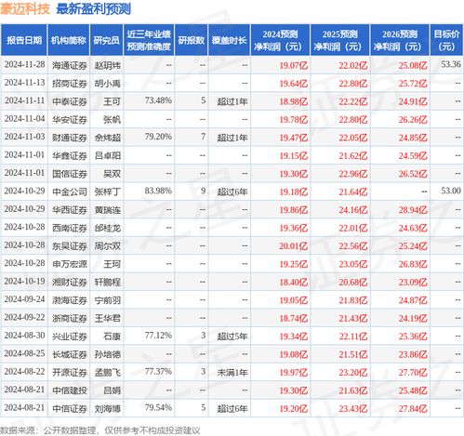Image resolution: width=464 pixels, height=436 pixels.
Task: Click 2024 forecast 20.01亿
Action: pos(293,246)
